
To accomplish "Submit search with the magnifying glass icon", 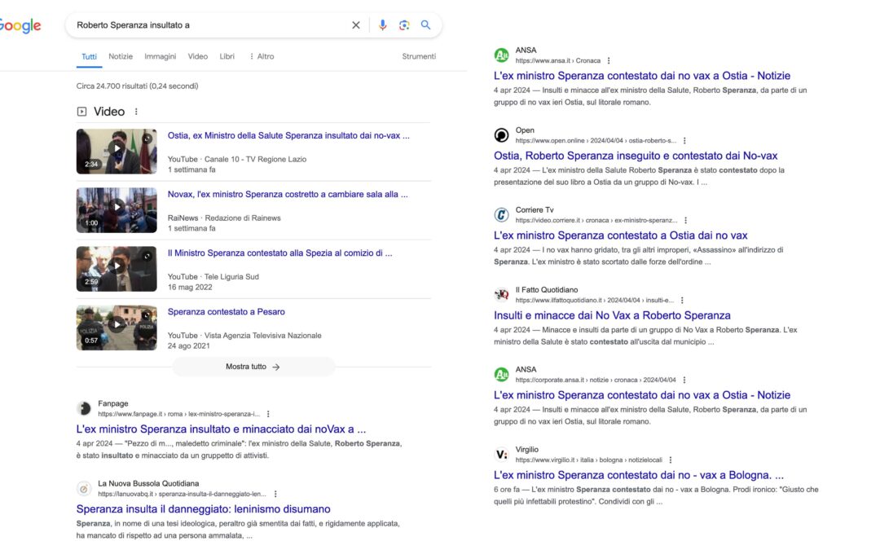I will [426, 25].
